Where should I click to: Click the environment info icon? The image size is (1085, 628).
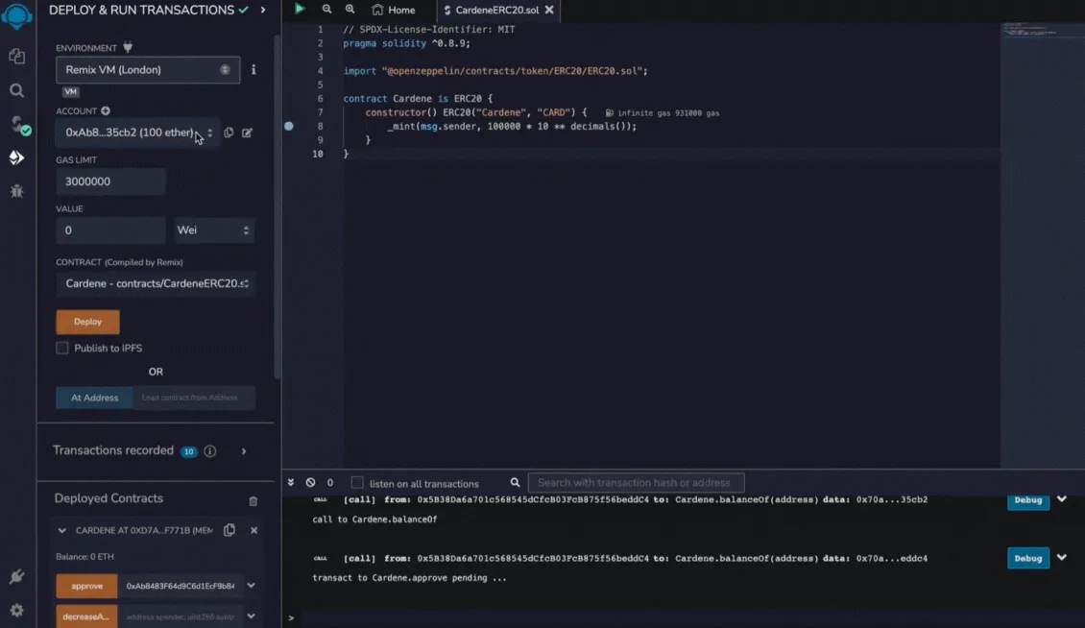[253, 69]
